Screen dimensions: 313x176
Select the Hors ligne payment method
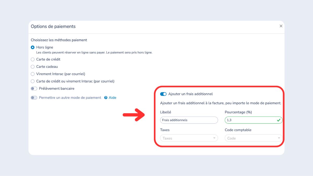pos(33,47)
